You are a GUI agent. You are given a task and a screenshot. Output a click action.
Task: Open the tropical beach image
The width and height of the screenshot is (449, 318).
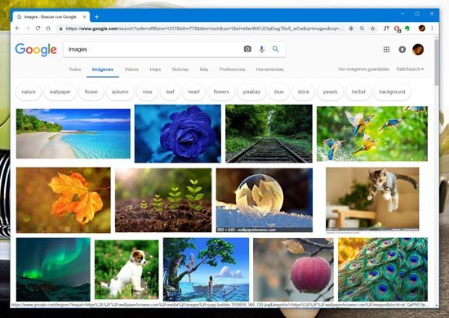pos(73,133)
